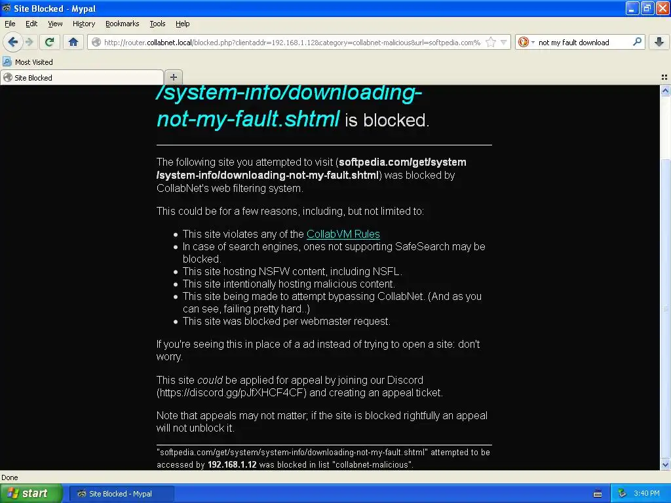Open the Tools menu

coord(157,24)
